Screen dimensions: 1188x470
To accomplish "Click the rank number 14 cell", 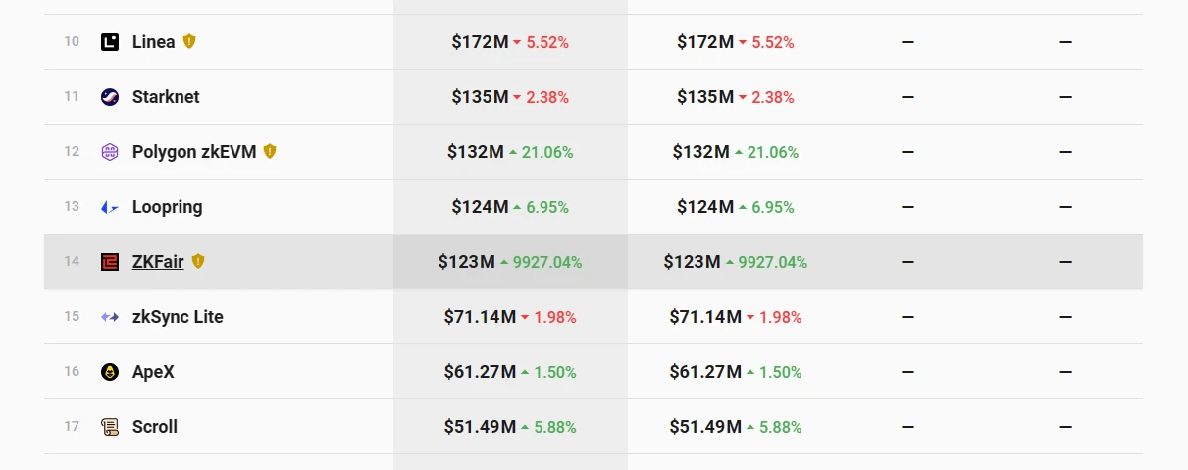I will [x=72, y=262].
